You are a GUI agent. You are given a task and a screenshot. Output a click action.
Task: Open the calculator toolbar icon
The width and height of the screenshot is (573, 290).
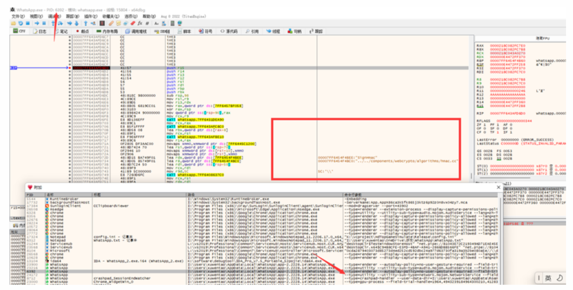coord(172,23)
